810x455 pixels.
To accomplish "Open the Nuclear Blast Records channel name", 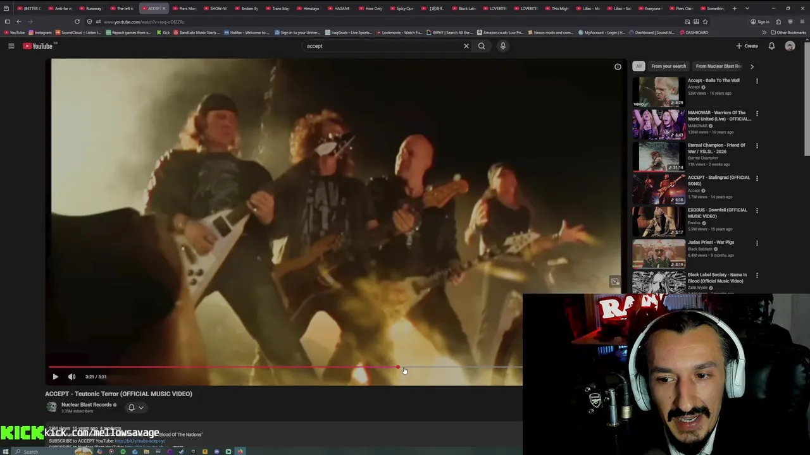I will [86, 404].
